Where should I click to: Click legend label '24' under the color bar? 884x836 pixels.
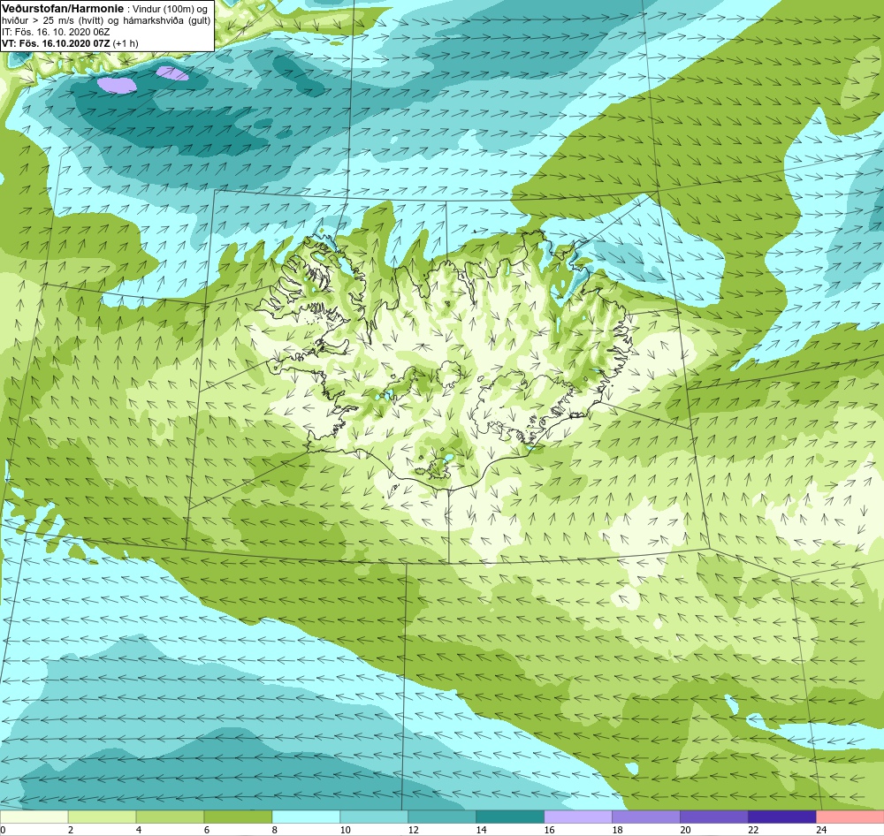click(x=821, y=829)
